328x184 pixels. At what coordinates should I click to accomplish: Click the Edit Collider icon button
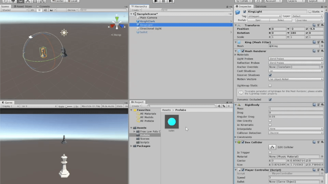point(272,147)
